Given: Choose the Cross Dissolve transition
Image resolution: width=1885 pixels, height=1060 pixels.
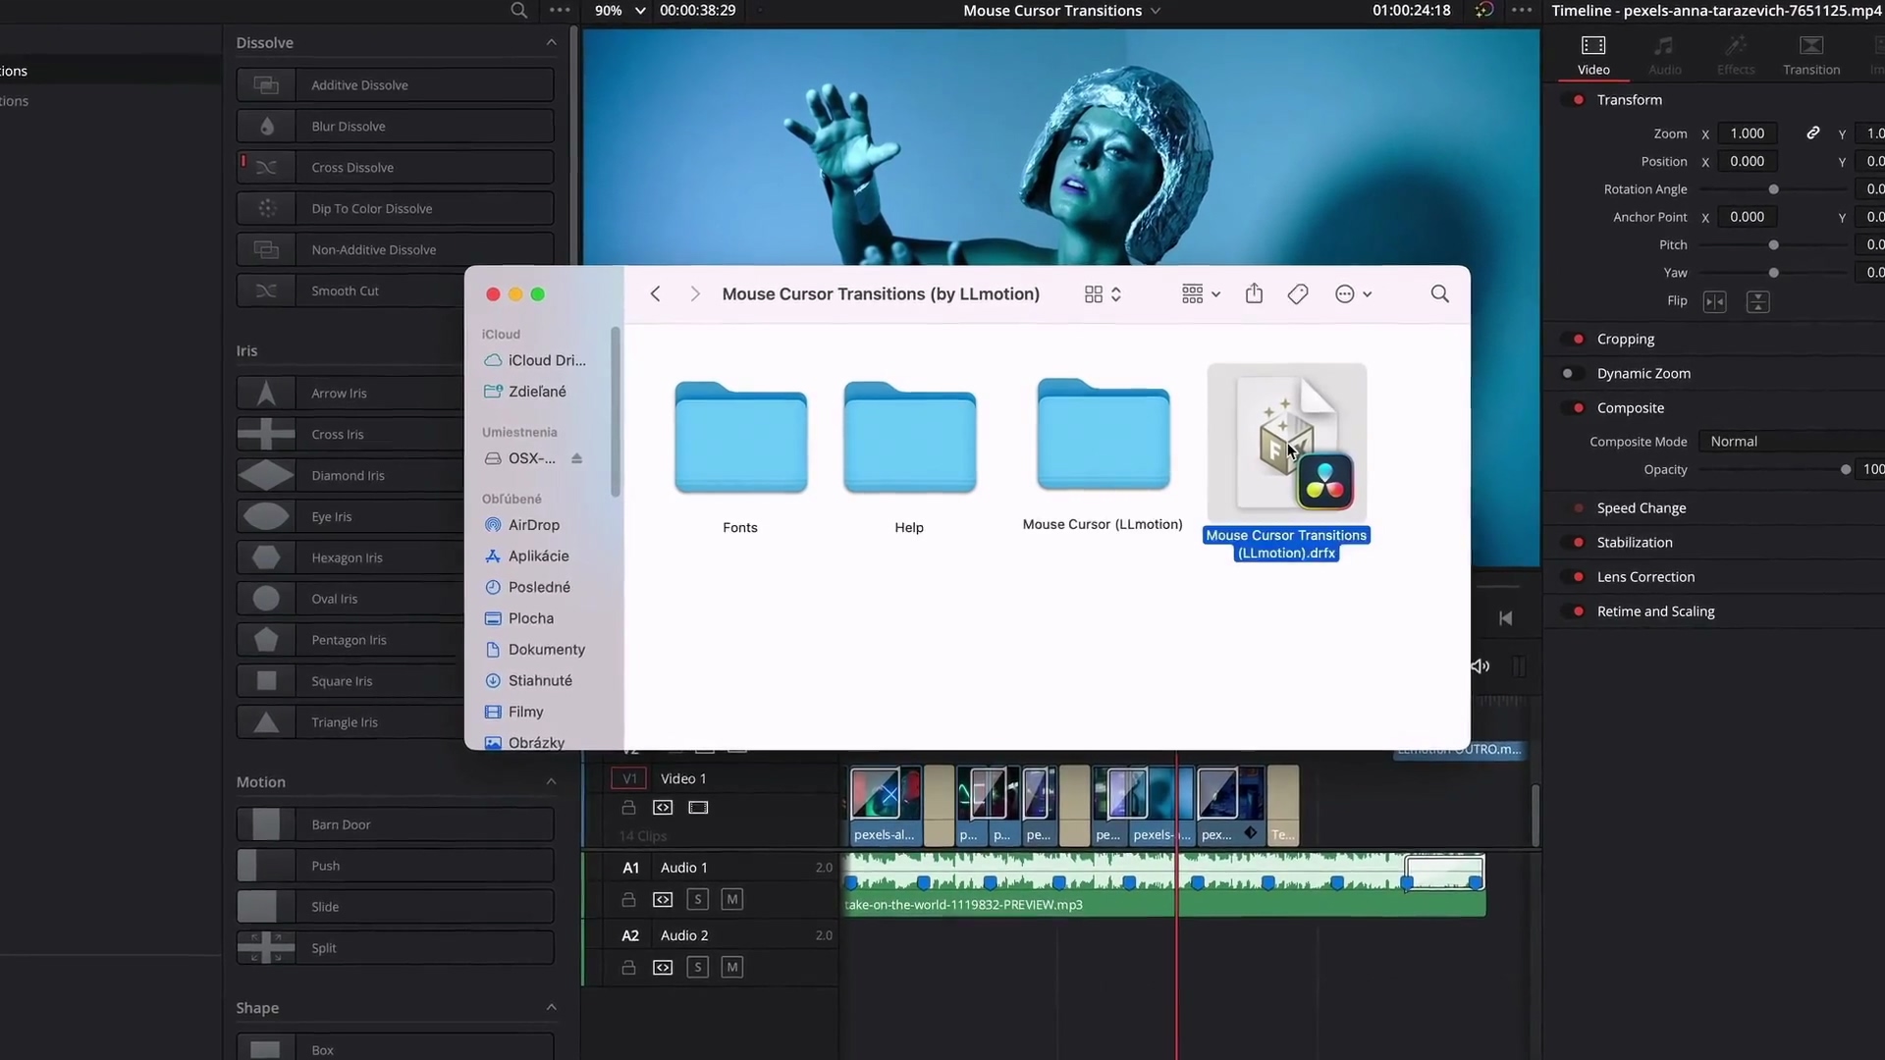Looking at the screenshot, I should [x=395, y=168].
